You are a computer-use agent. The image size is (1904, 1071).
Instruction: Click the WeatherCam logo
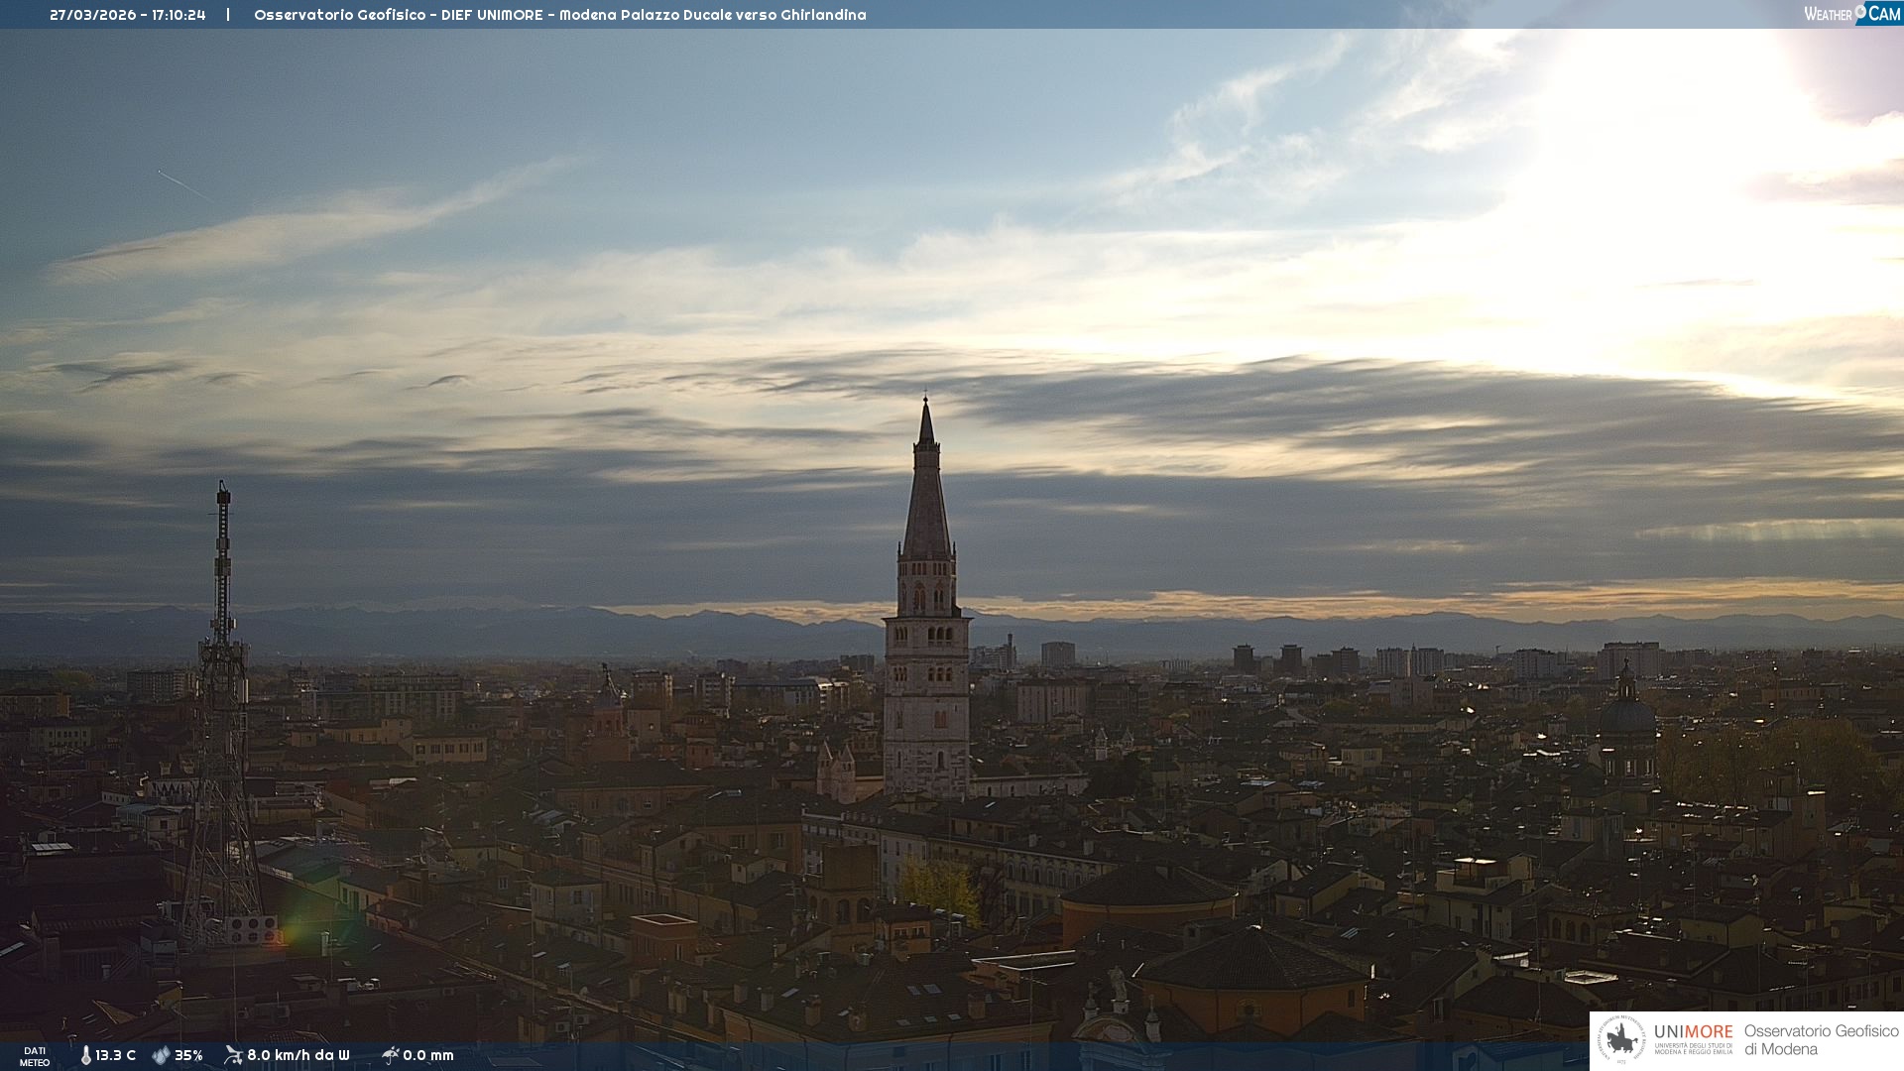click(x=1850, y=14)
